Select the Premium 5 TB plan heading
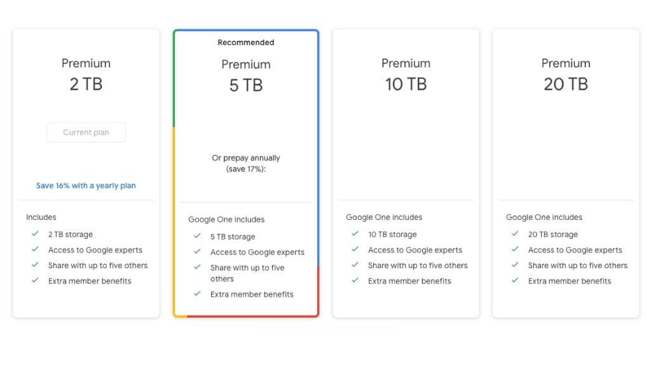Viewport: 651px width, 366px height. [x=245, y=76]
